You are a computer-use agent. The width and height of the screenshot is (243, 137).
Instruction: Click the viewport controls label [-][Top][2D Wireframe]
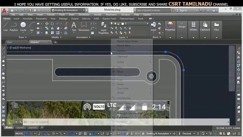point(19,48)
